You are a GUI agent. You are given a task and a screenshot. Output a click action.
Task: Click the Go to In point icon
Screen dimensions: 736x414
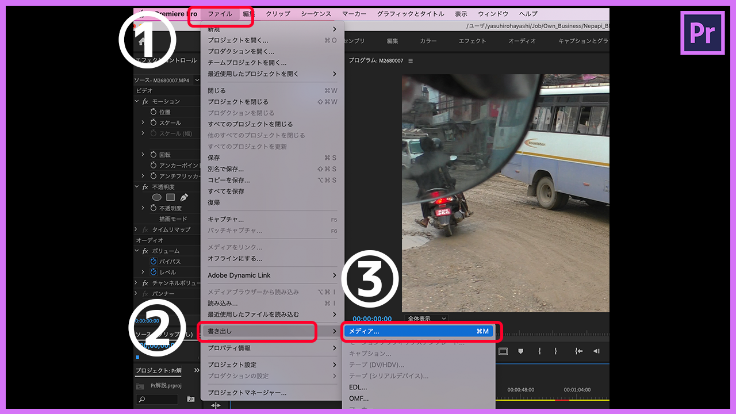(578, 351)
